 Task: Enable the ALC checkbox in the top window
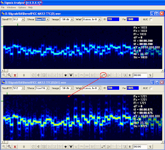pos(151,19)
